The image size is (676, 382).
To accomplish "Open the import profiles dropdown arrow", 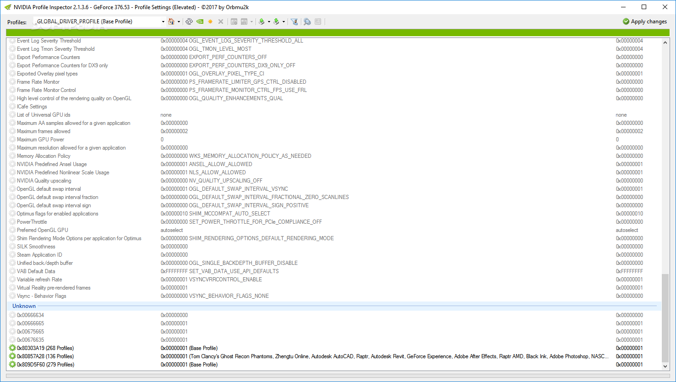I will coord(283,22).
